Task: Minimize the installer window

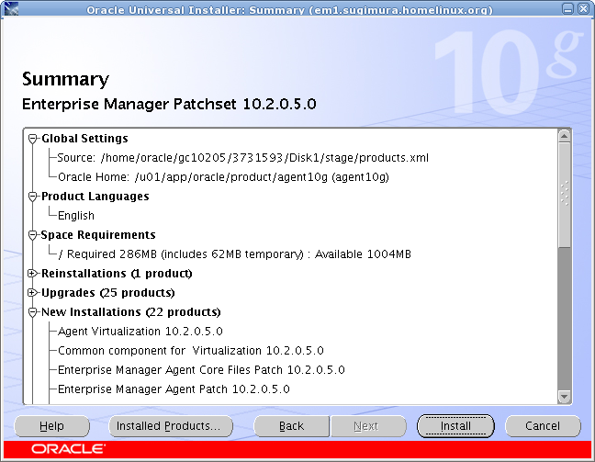Action: (x=568, y=9)
